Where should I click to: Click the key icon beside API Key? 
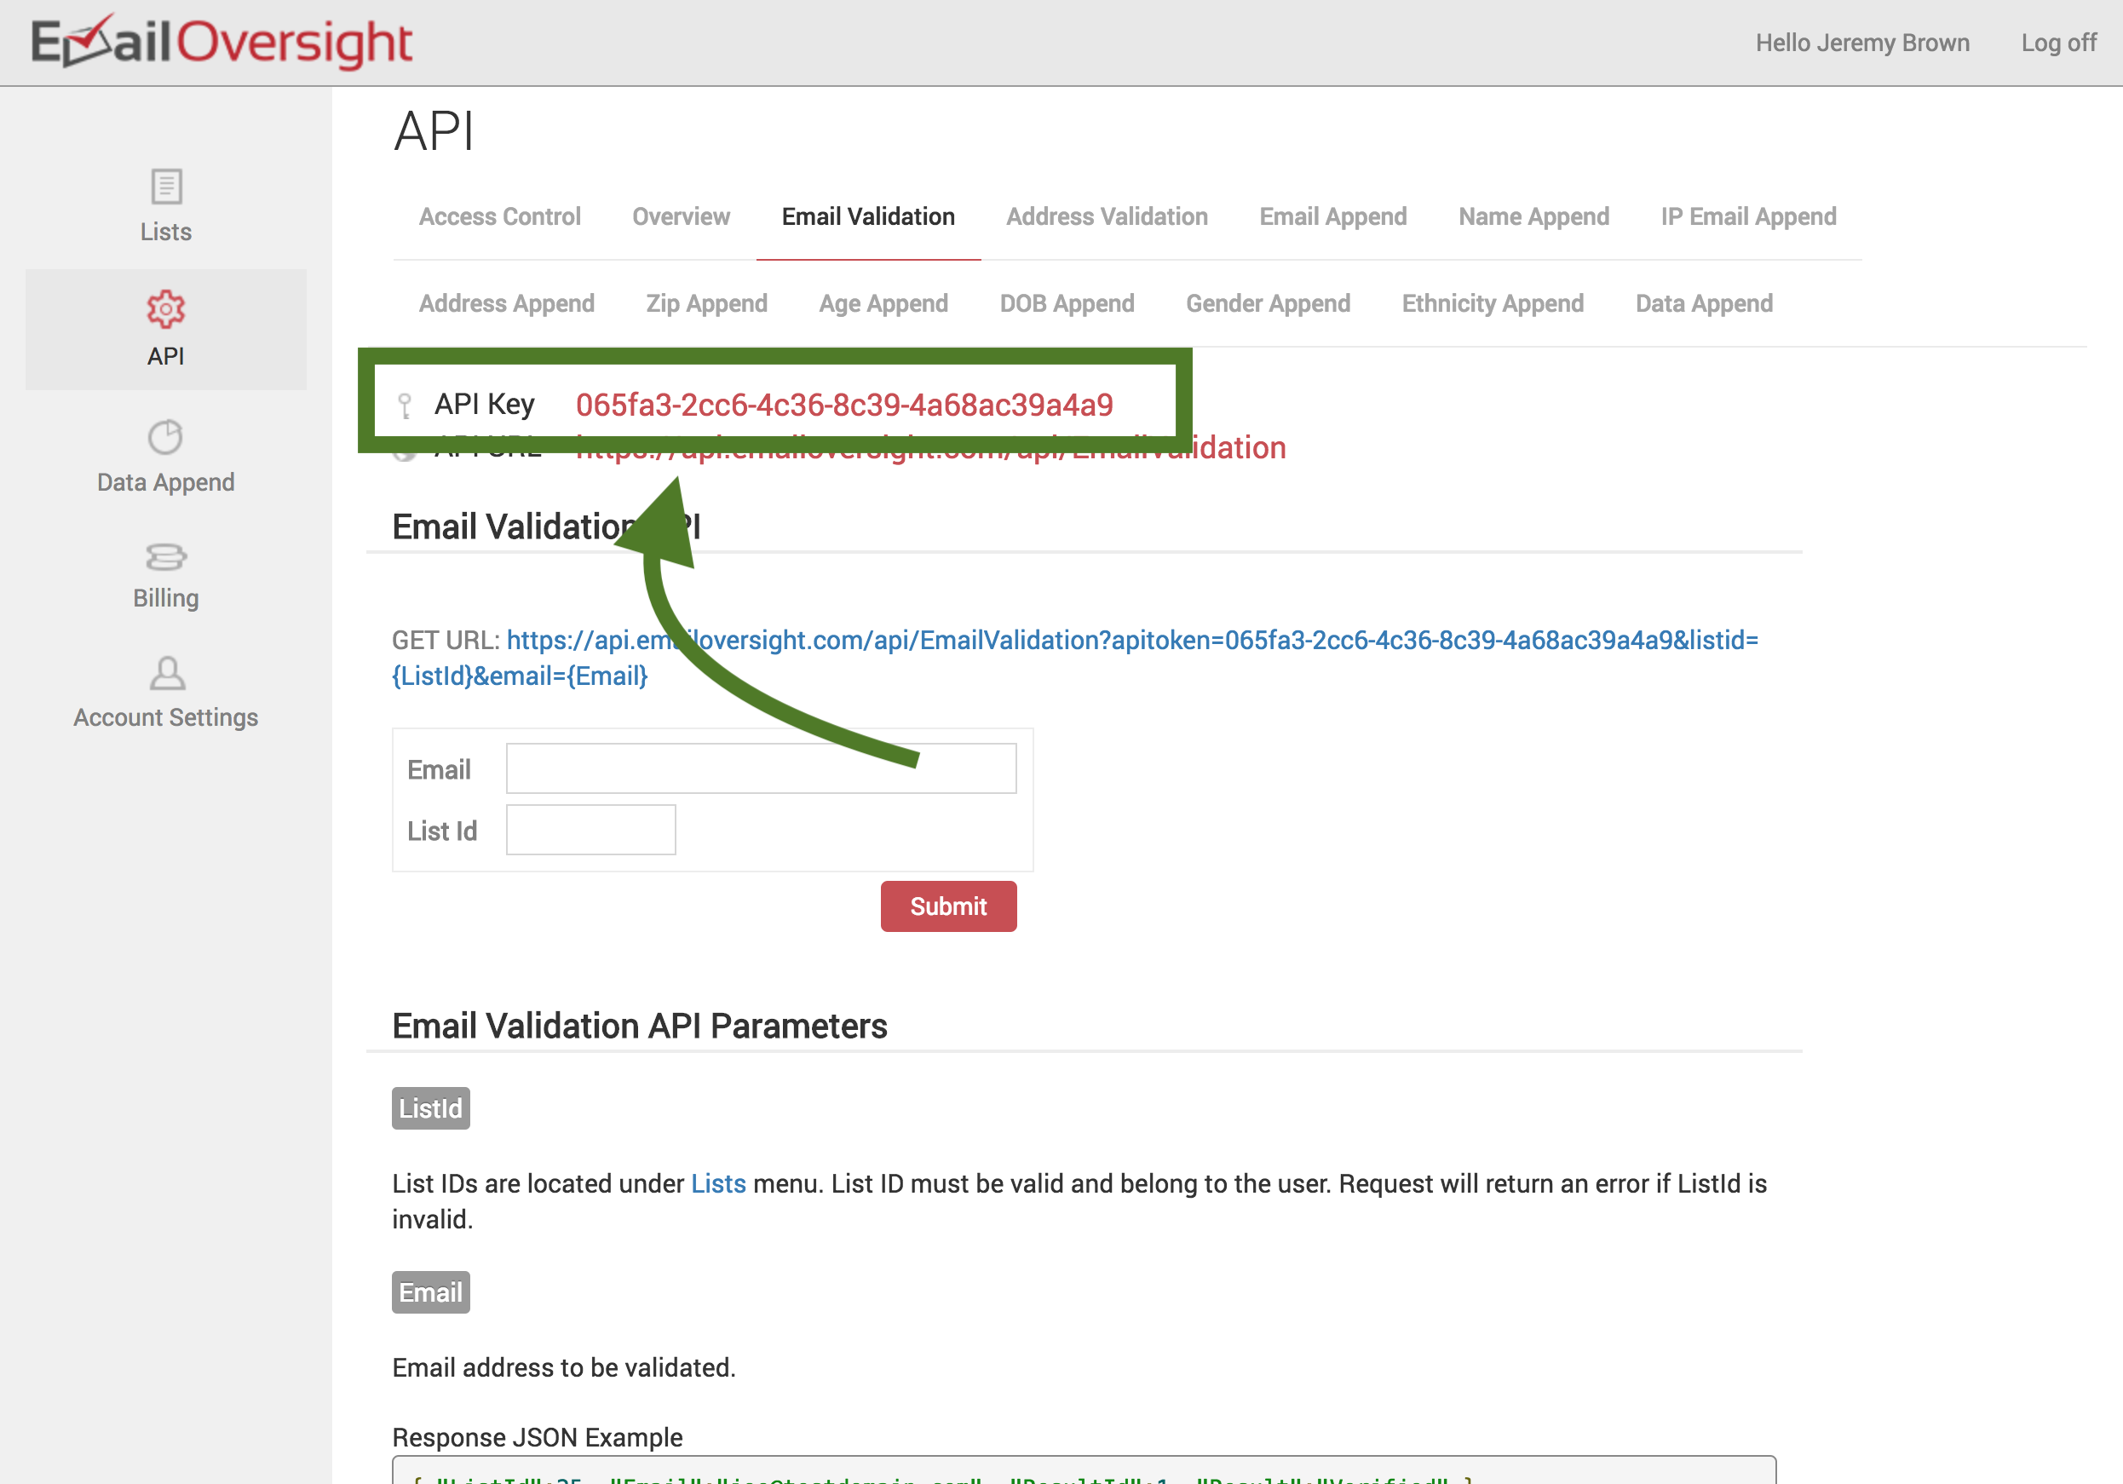(x=404, y=406)
